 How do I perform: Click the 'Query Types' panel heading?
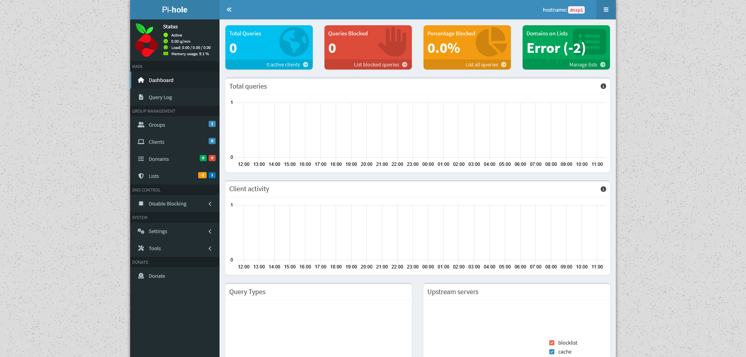coord(248,292)
